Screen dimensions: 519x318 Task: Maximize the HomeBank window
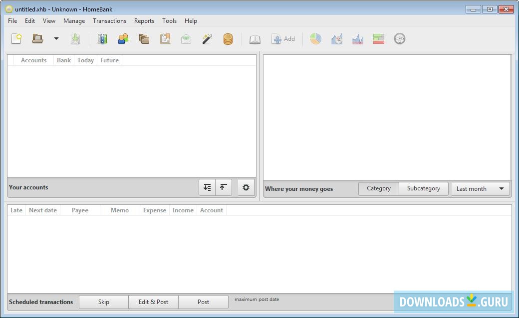(490, 9)
